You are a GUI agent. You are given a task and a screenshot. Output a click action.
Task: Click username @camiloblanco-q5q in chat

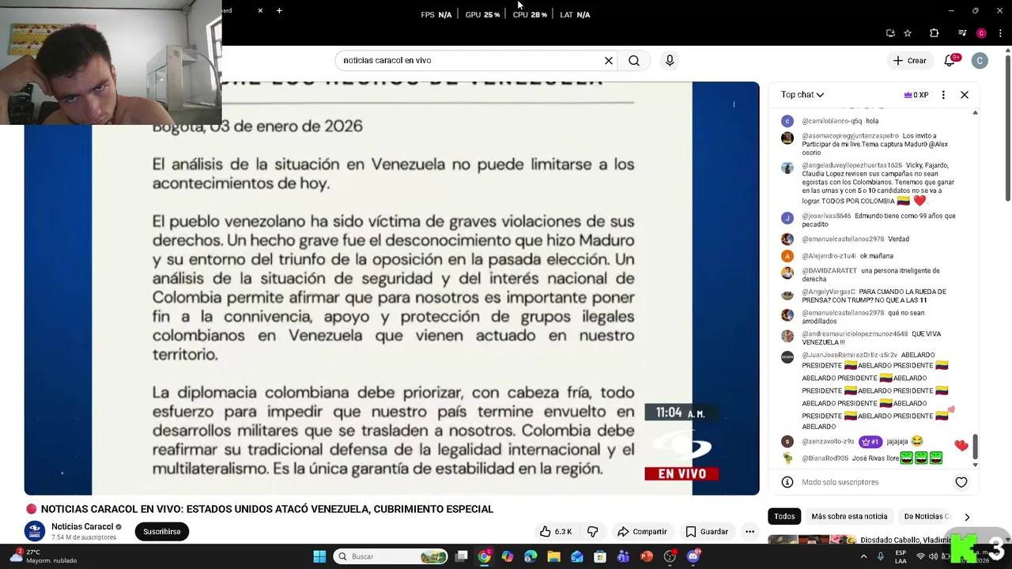click(832, 122)
